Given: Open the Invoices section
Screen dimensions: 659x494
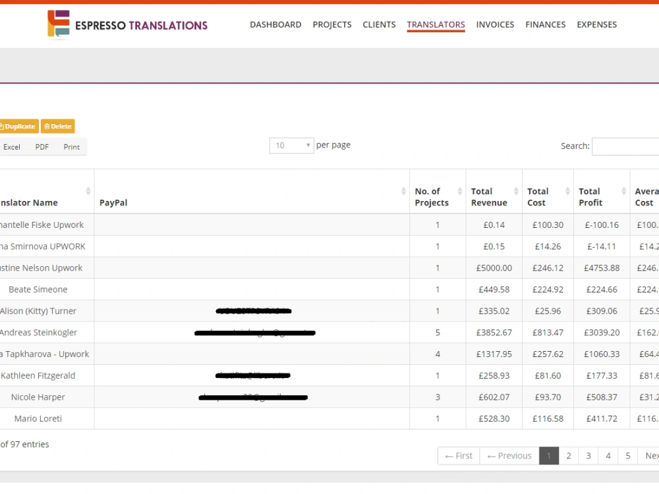Looking at the screenshot, I should 495,25.
